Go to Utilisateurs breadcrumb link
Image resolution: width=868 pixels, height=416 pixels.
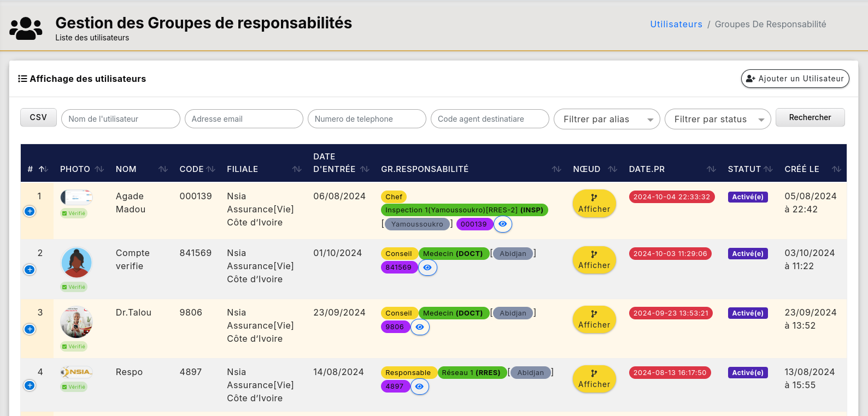tap(676, 24)
